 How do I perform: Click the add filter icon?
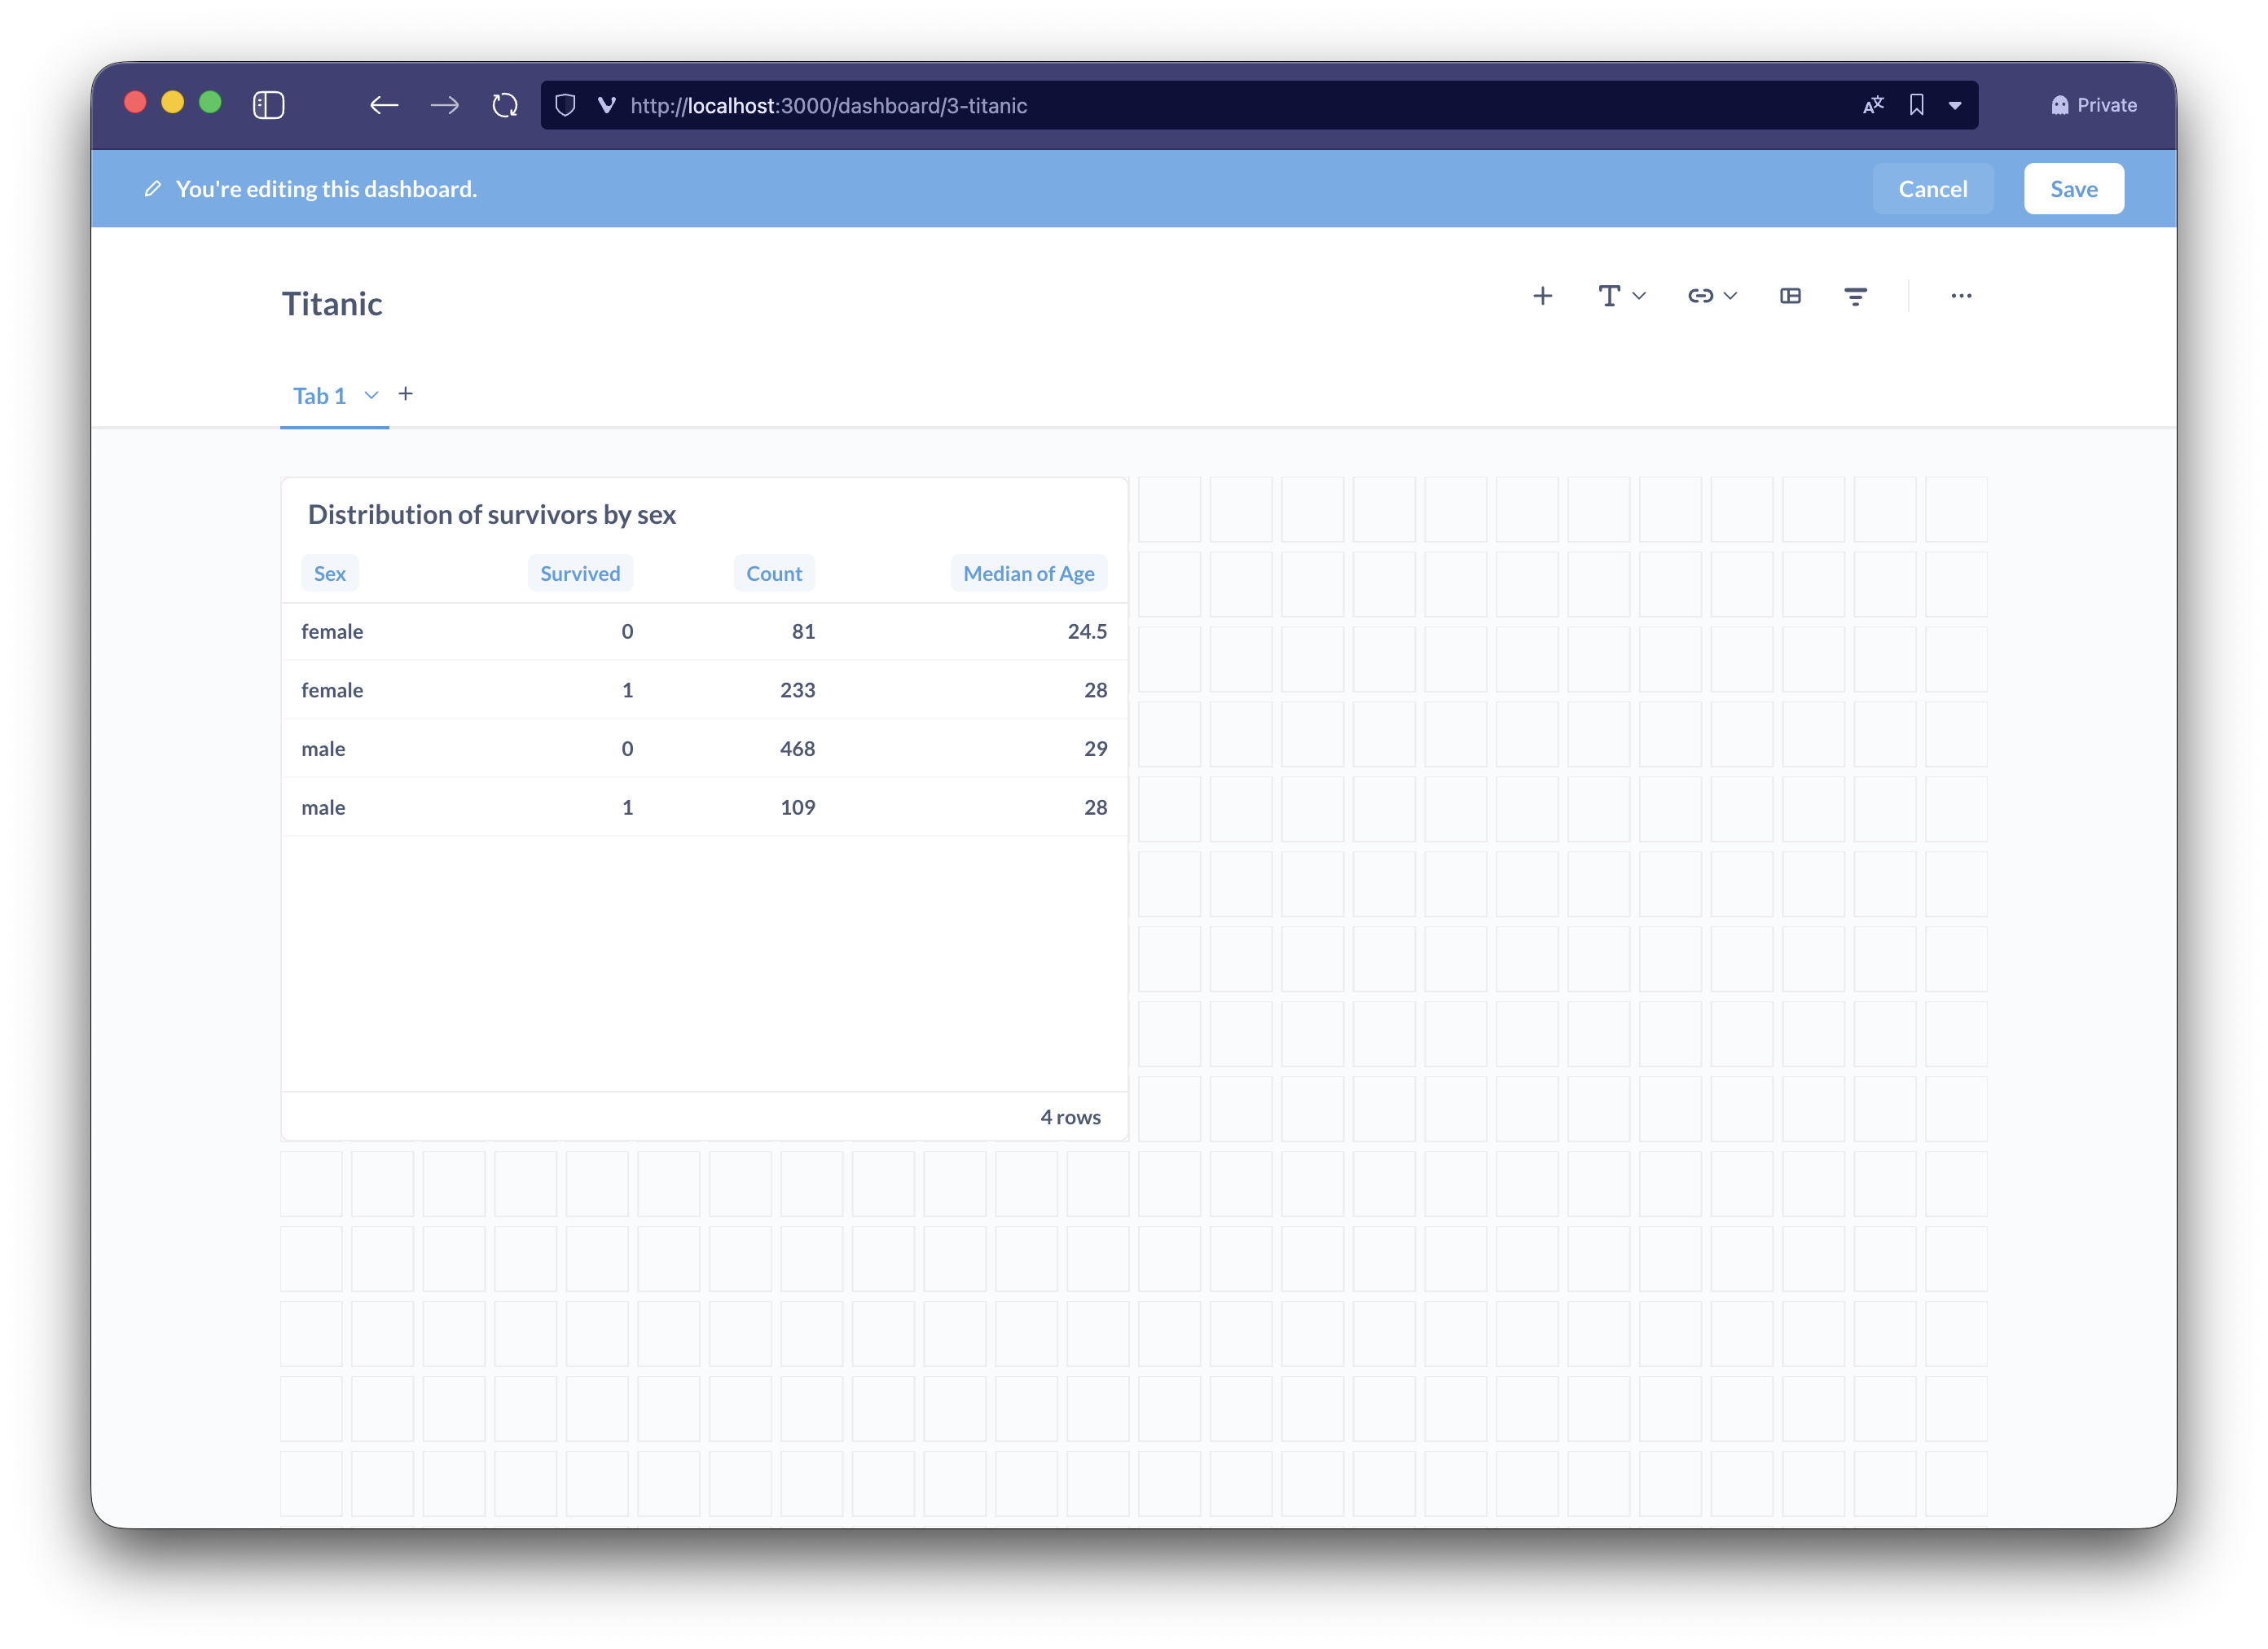1855,296
